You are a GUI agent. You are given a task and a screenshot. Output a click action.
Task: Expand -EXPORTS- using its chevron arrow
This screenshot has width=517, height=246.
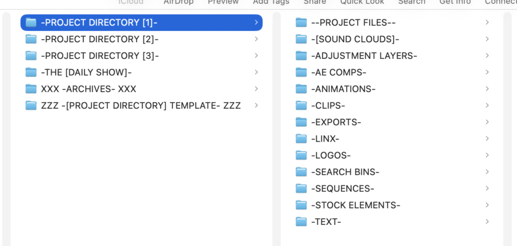(x=487, y=122)
